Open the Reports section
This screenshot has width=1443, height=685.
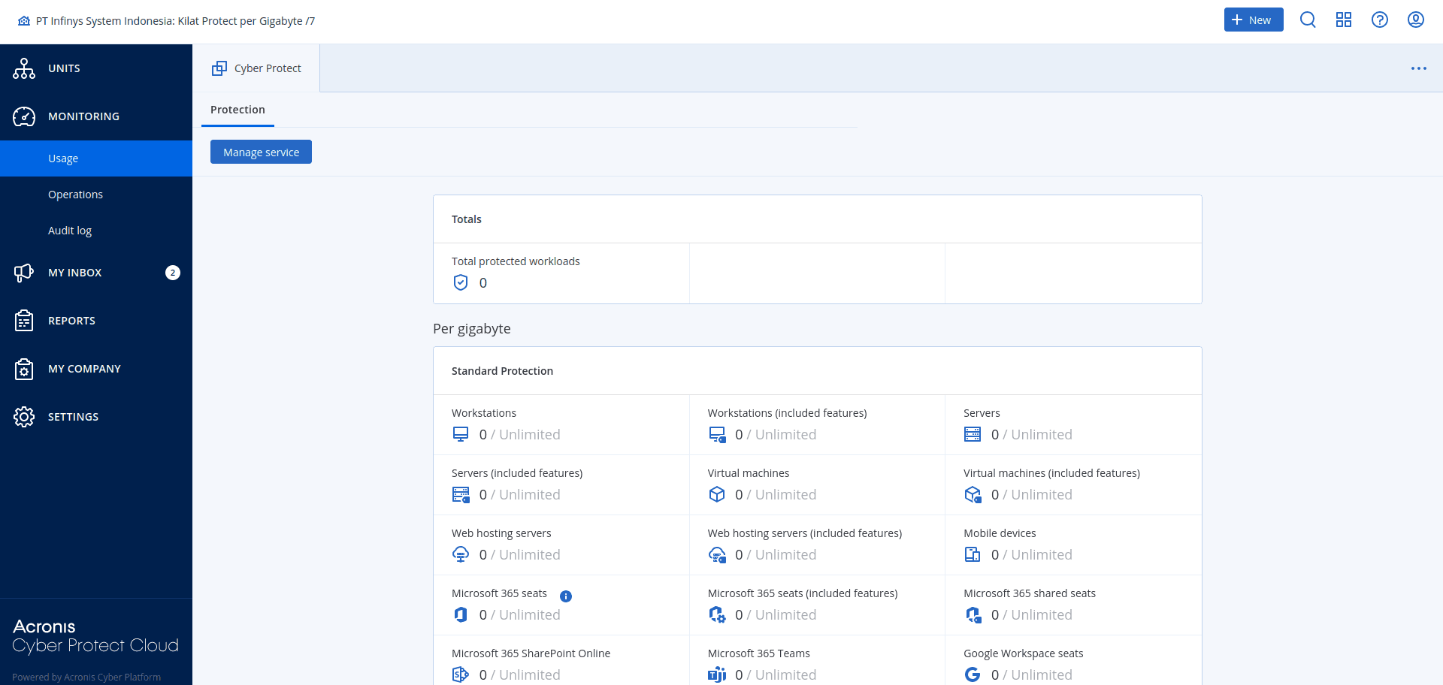pos(72,320)
